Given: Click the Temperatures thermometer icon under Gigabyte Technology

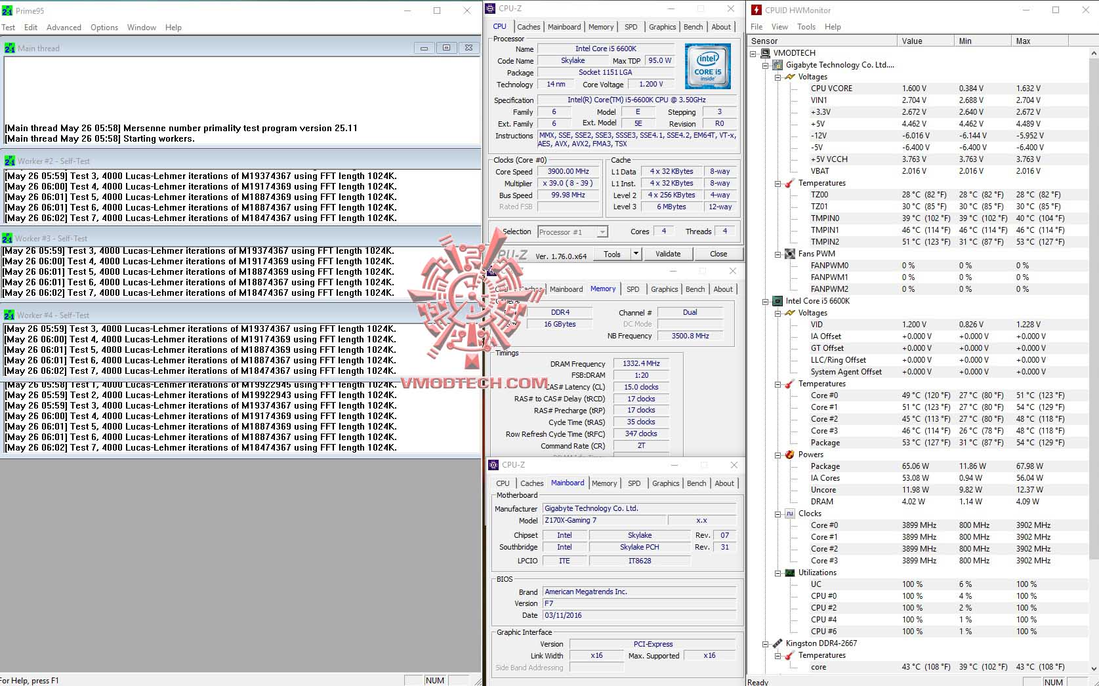Looking at the screenshot, I should coord(790,183).
